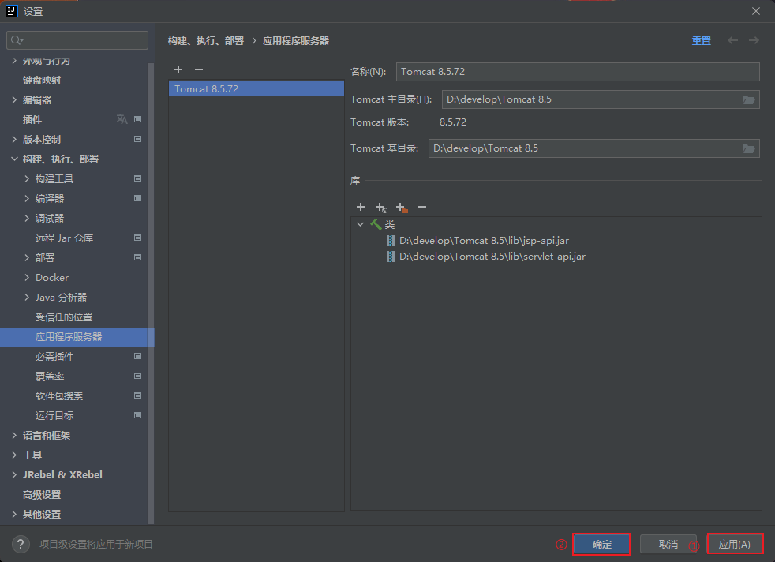Click project-level icon next to 版本控制
This screenshot has height=562, width=775.
138,140
